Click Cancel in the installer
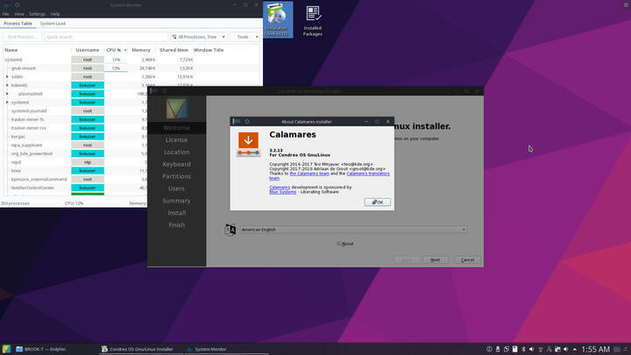Screen dimensions: 631x355 [467, 260]
